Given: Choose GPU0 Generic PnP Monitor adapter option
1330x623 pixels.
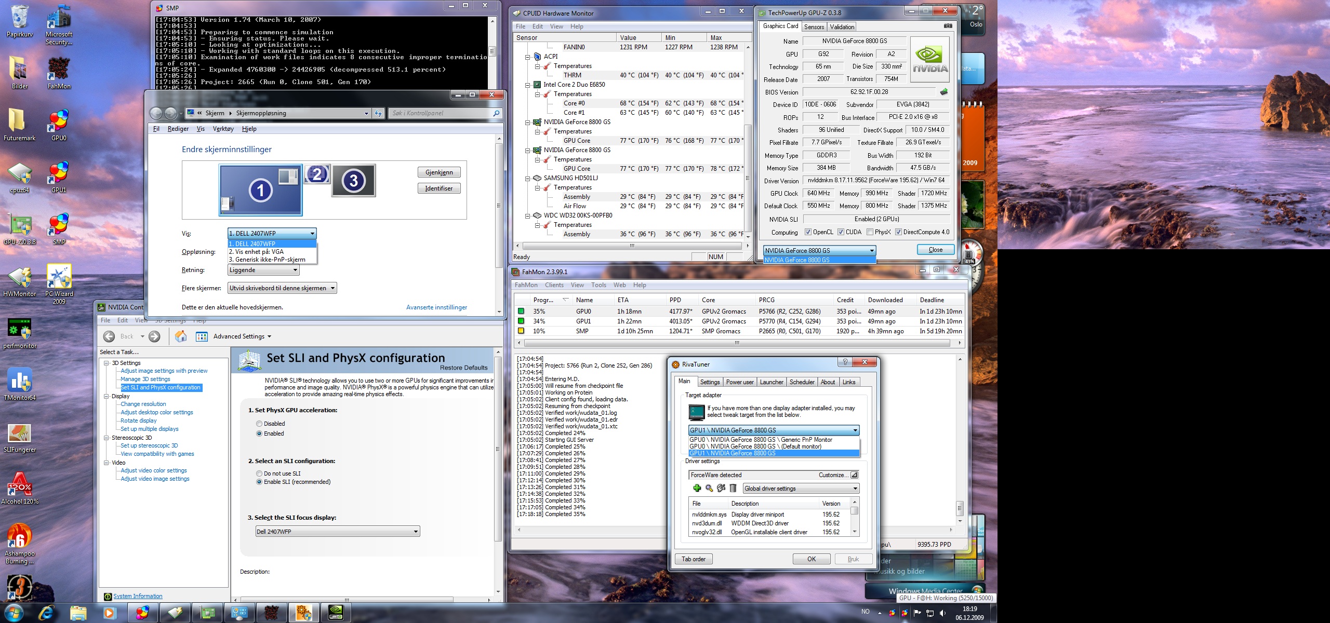Looking at the screenshot, I should [x=774, y=440].
